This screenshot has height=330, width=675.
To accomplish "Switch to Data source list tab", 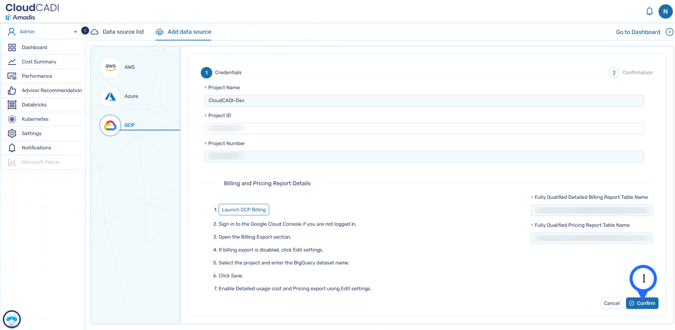I will tap(123, 32).
